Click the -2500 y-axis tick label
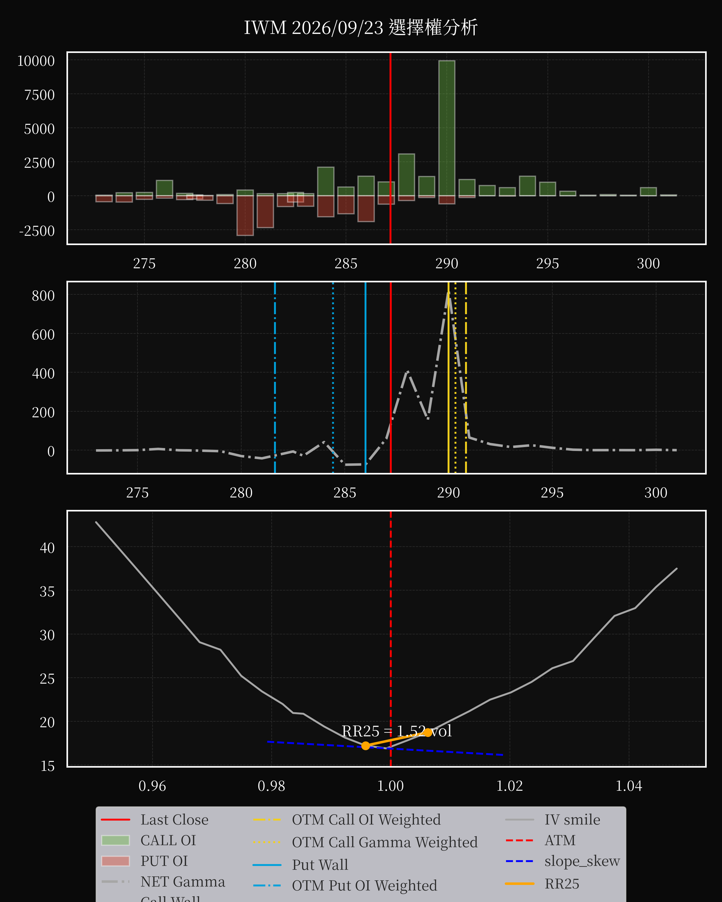Screen dimensions: 722x902 click(37, 231)
